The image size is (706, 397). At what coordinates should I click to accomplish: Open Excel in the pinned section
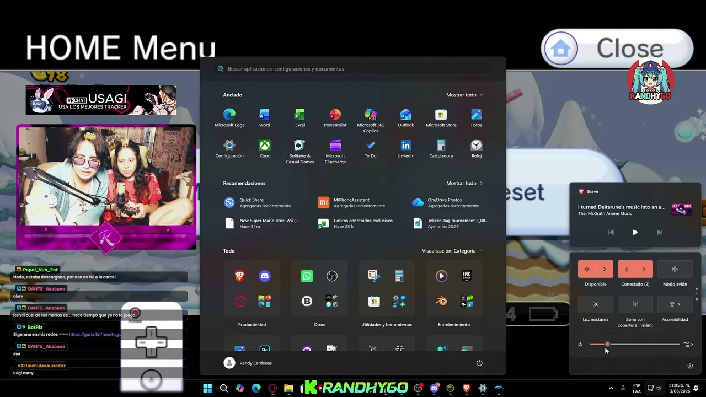300,118
